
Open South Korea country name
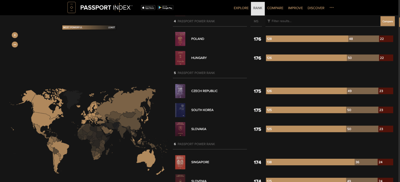202,110
